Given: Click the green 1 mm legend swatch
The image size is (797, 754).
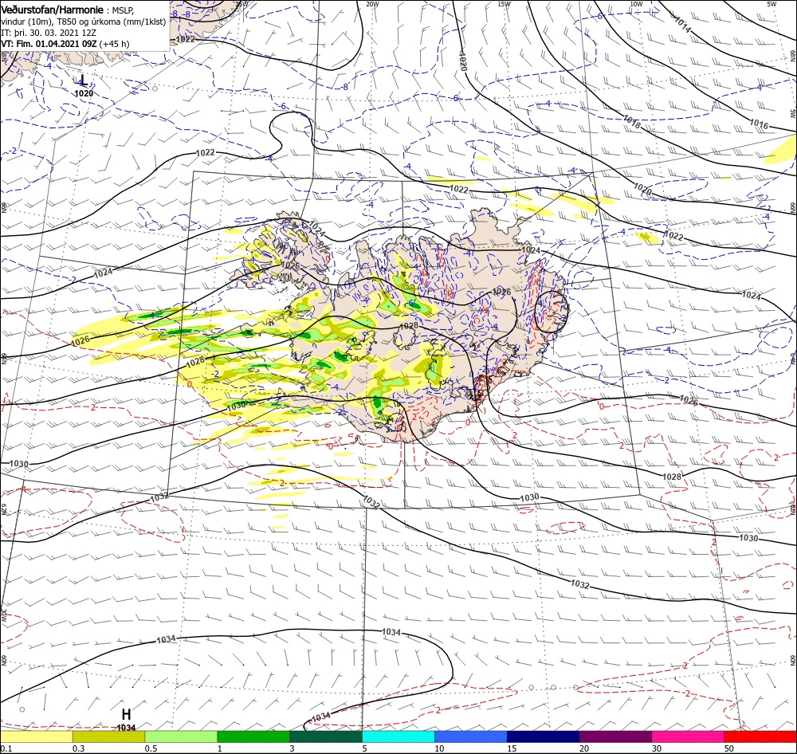Looking at the screenshot, I should 253,737.
